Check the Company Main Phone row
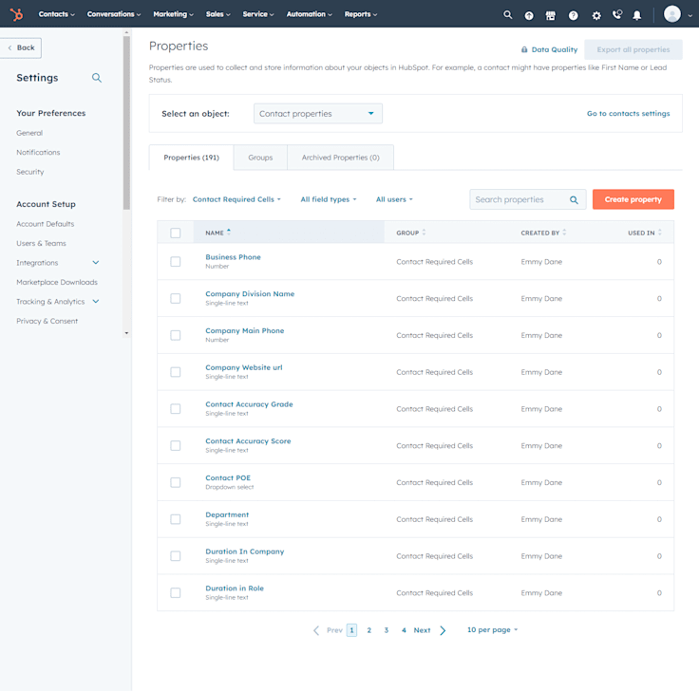699x691 pixels. [x=175, y=335]
